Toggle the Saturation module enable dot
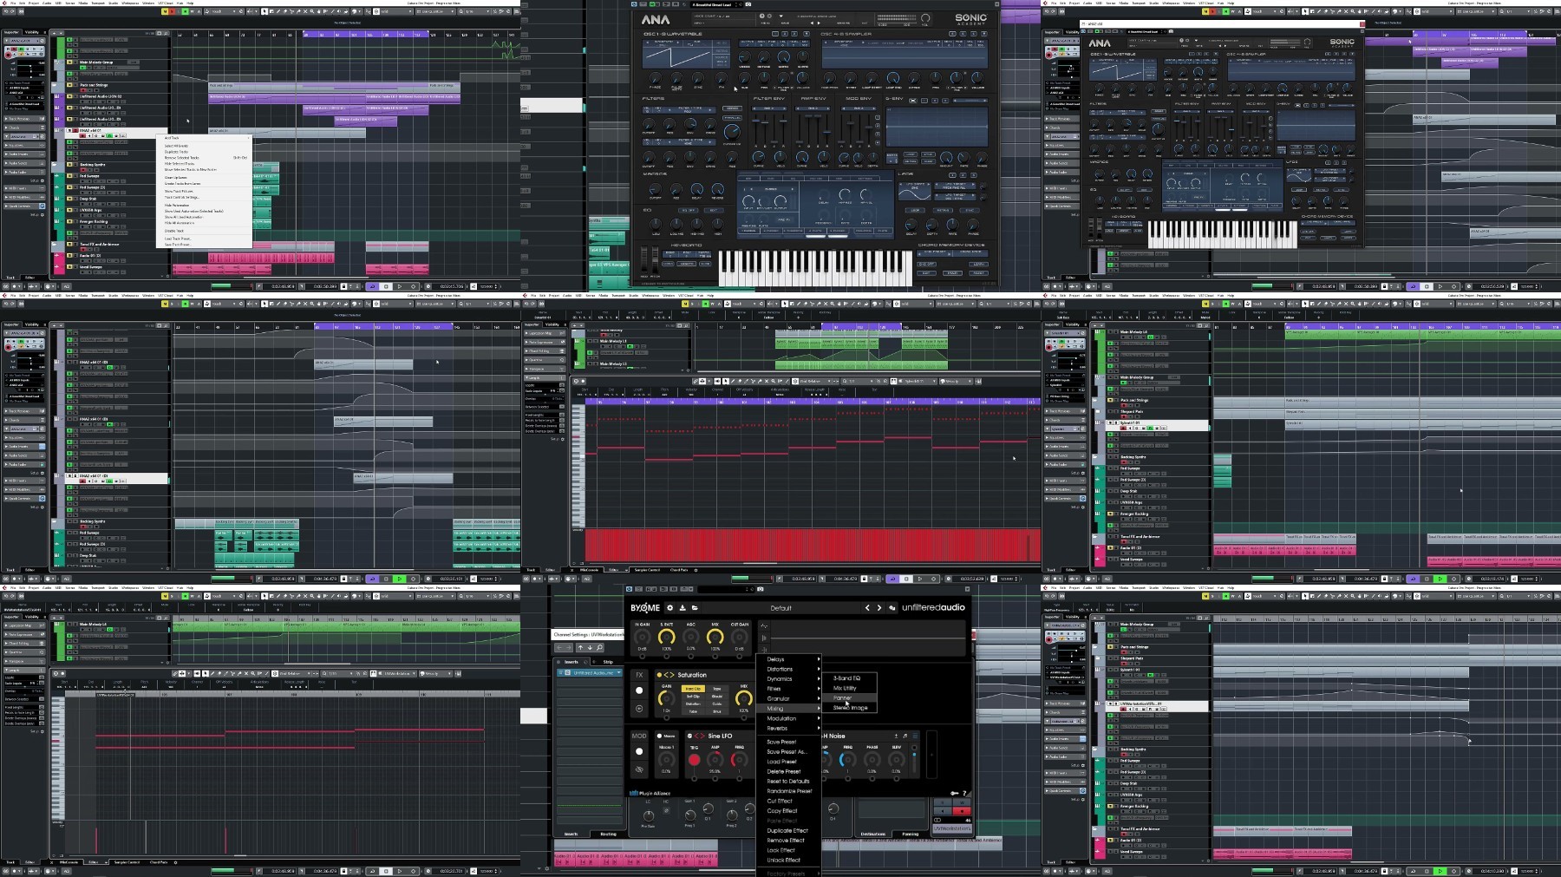 click(659, 675)
